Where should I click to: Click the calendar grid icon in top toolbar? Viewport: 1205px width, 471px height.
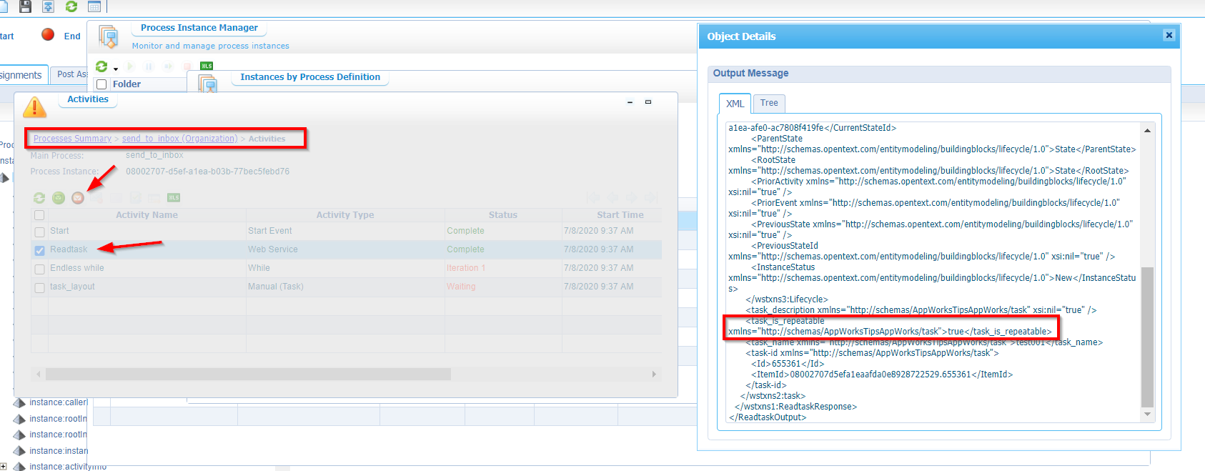[x=94, y=6]
